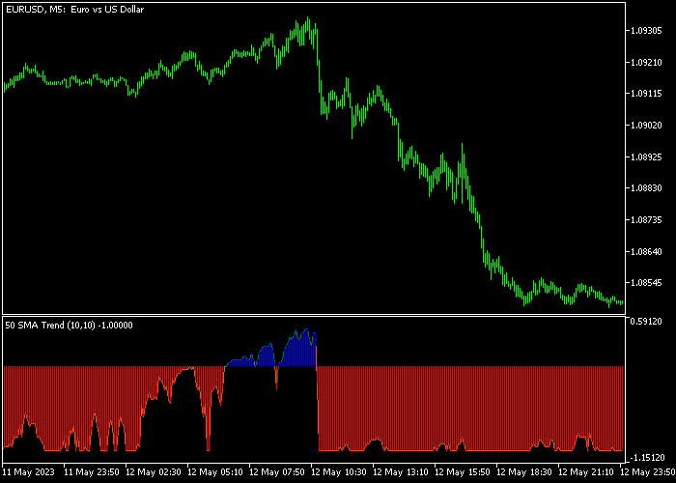Click the 12 May 07:50 time label
Viewport: 676px width, 483px height.
277,471
